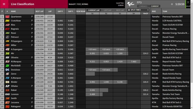
Task: Sort by BEST LAP column header
Action: 39,11
